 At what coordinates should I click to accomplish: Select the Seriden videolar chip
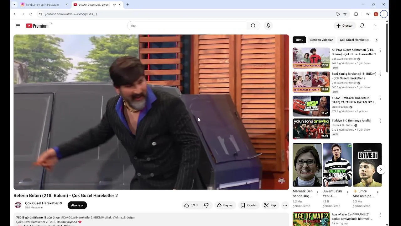(321, 40)
